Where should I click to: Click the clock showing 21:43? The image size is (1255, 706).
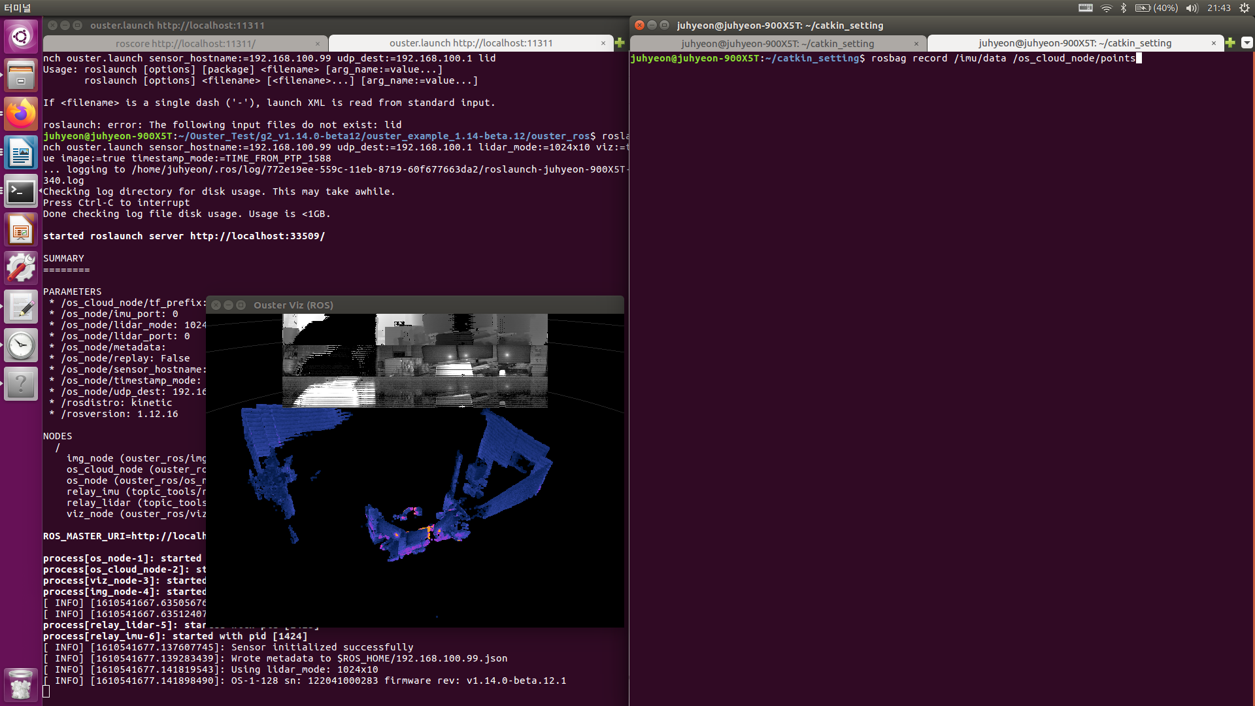point(1219,8)
